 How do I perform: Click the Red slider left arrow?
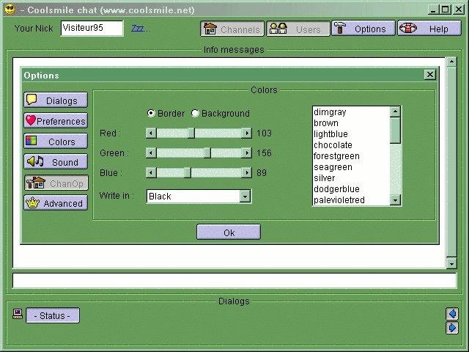point(151,133)
